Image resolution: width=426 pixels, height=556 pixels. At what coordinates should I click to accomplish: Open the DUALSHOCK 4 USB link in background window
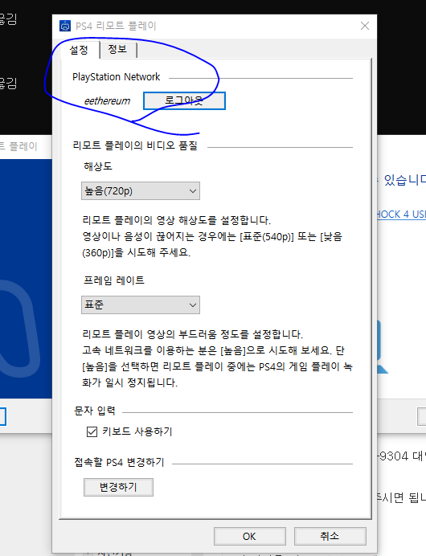pos(401,215)
